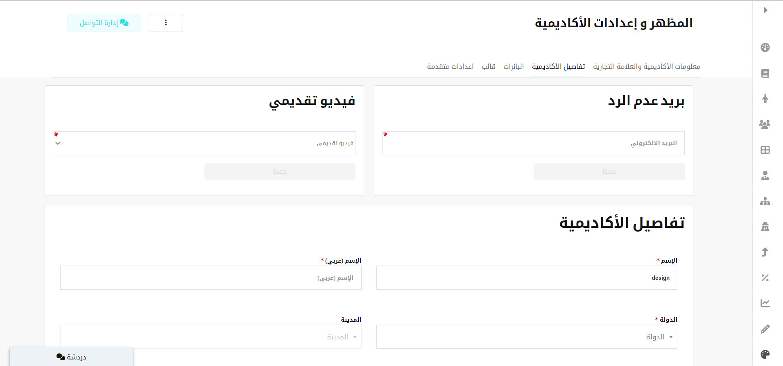Click the color palette icon in sidebar
The width and height of the screenshot is (783, 366).
(765, 355)
